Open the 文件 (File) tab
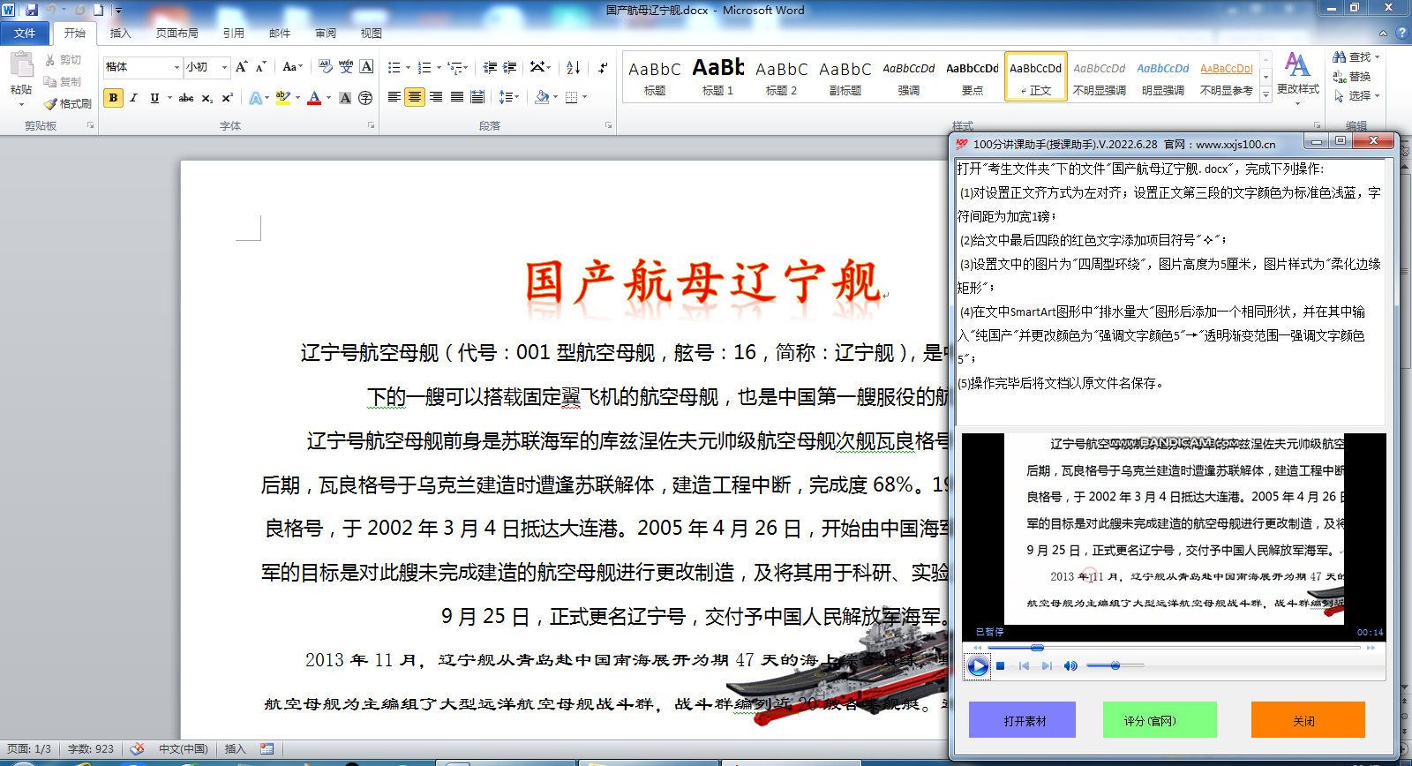The image size is (1412, 766). pos(25,33)
